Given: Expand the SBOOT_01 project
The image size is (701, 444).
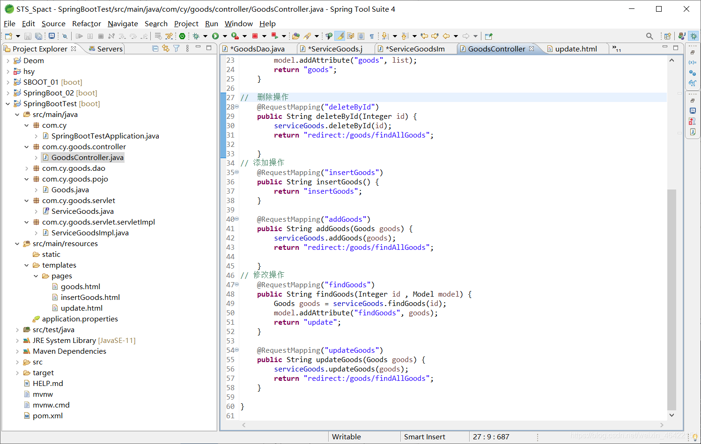Looking at the screenshot, I should (x=8, y=82).
